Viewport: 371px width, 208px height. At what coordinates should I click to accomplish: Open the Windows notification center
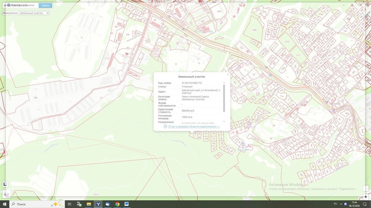[365, 204]
